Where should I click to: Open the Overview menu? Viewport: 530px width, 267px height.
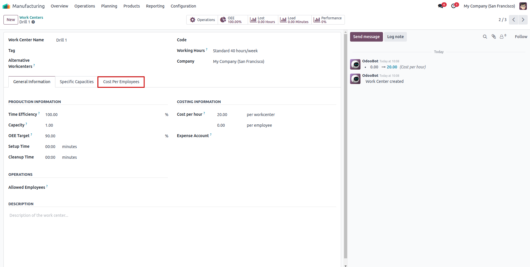coord(59,6)
